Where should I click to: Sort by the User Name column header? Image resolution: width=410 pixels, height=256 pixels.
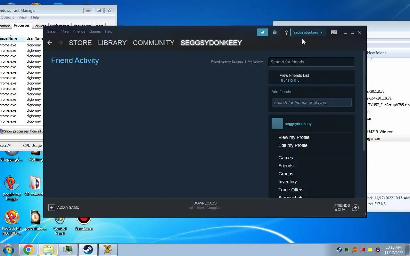34,38
